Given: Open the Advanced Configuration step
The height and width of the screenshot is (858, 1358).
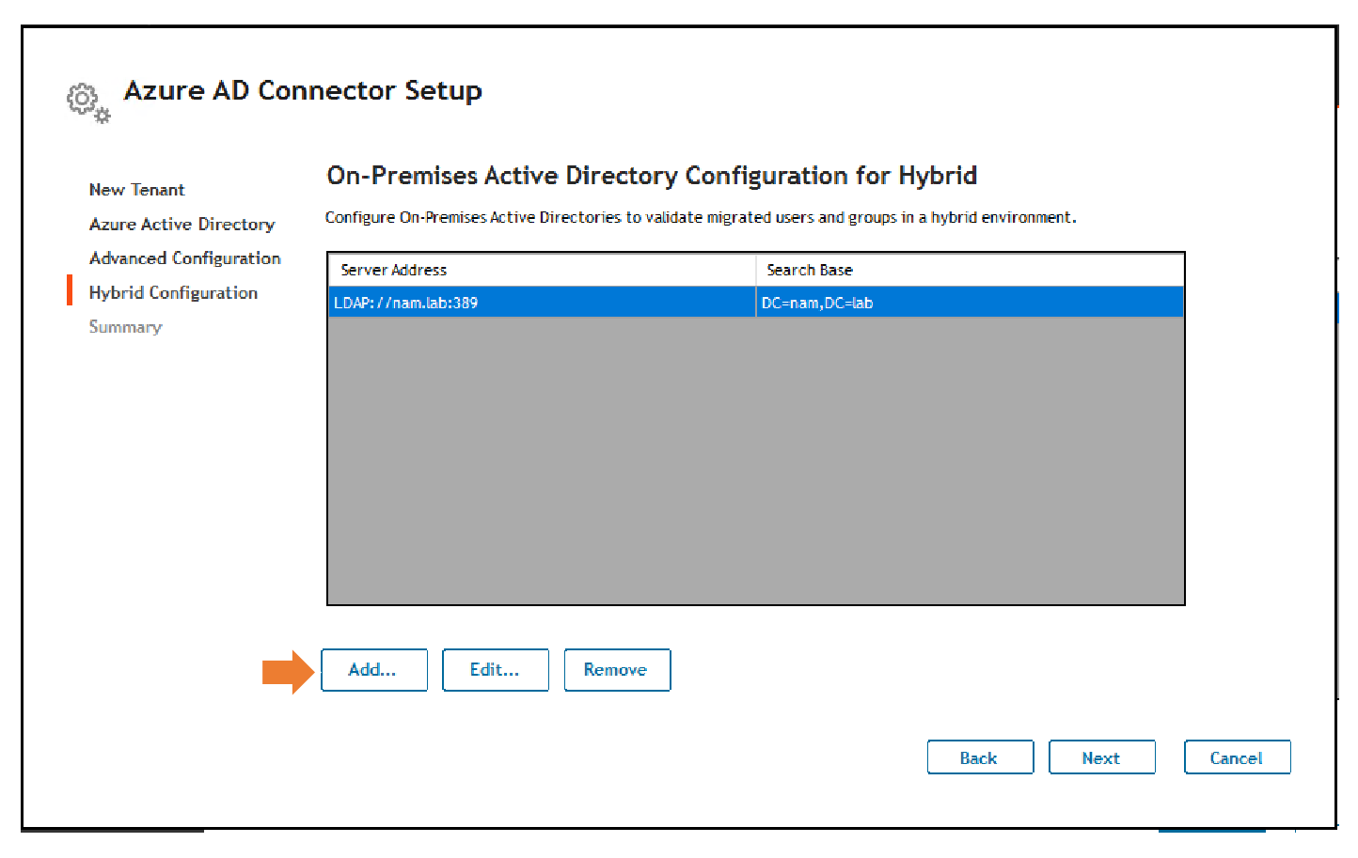Looking at the screenshot, I should pyautogui.click(x=184, y=258).
